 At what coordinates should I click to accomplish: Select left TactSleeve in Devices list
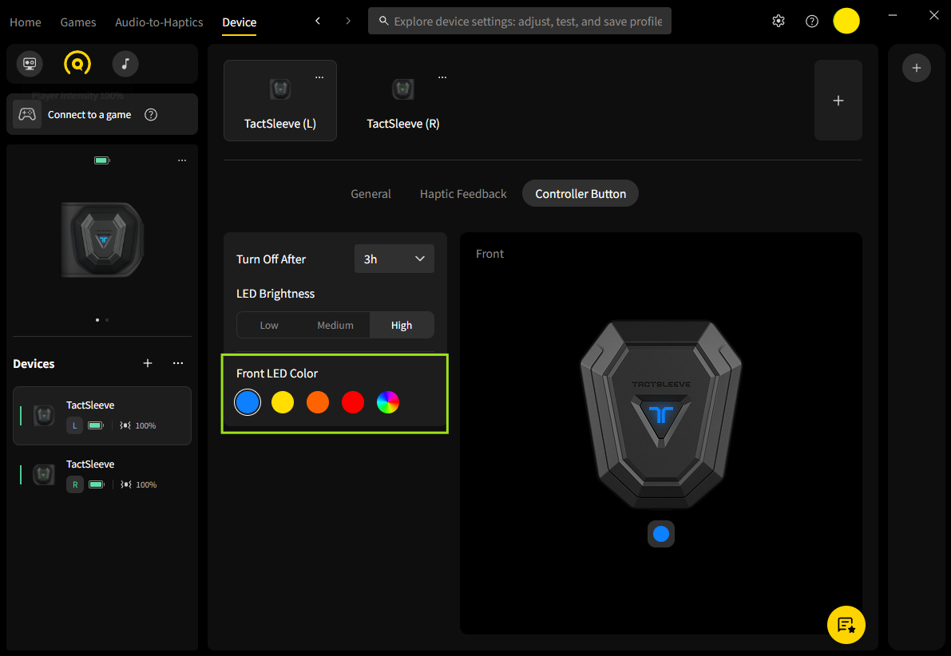click(x=102, y=416)
